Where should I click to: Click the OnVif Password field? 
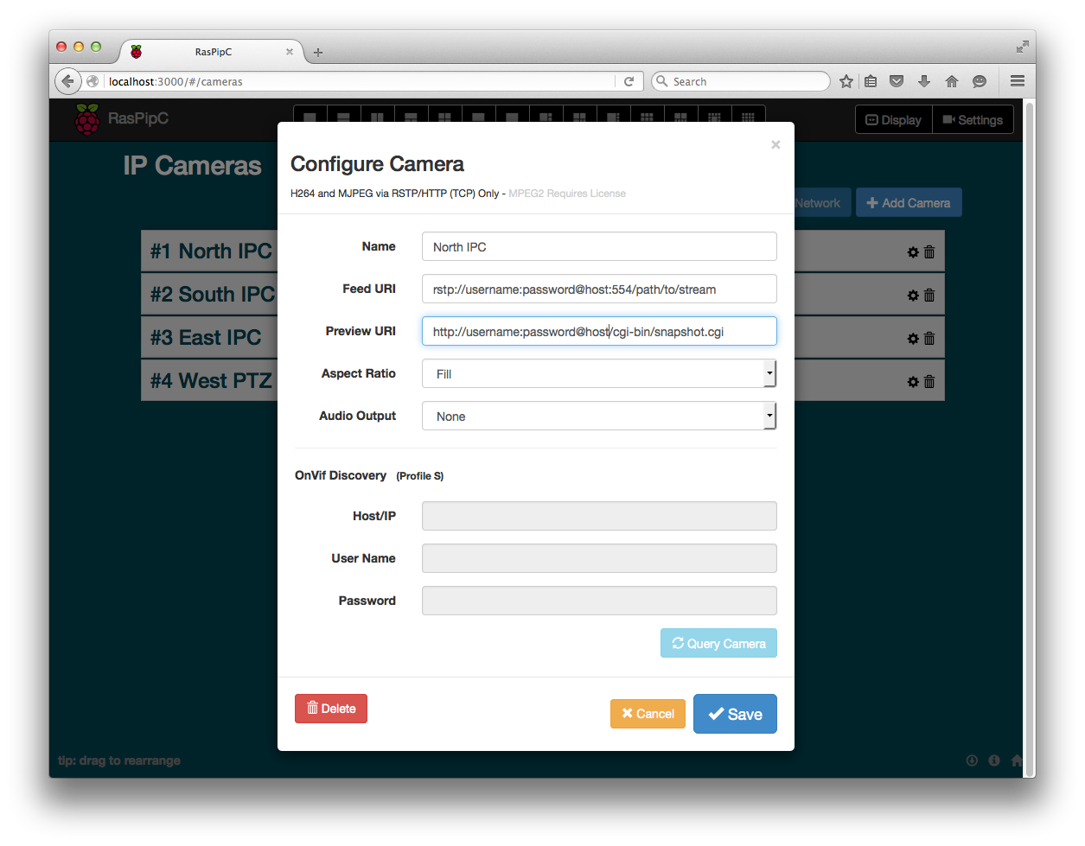(x=599, y=601)
